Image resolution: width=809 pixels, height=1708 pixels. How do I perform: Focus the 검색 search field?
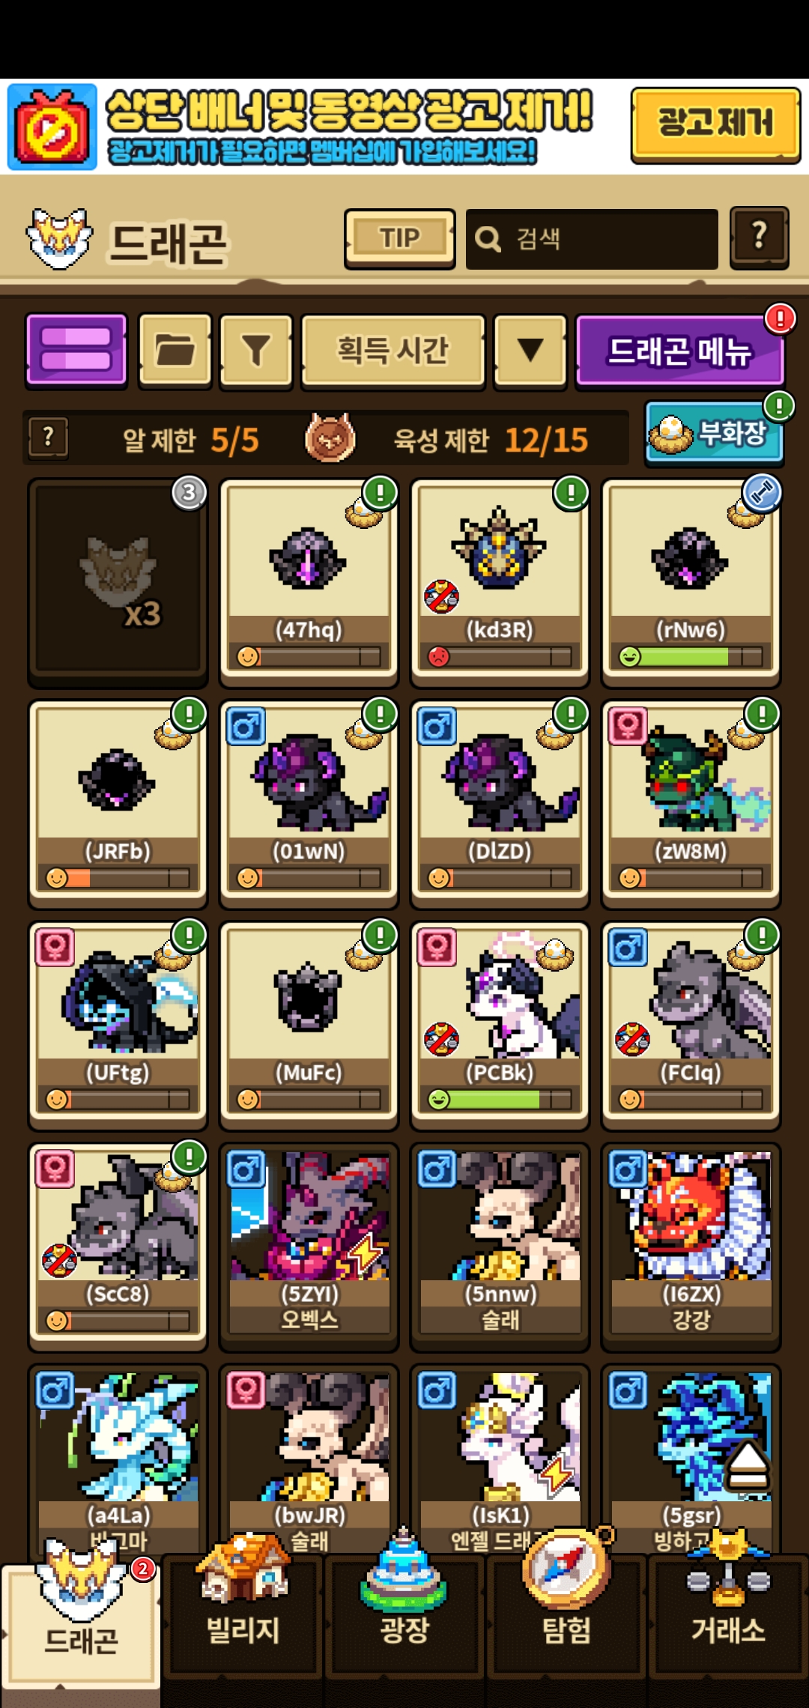coord(592,239)
